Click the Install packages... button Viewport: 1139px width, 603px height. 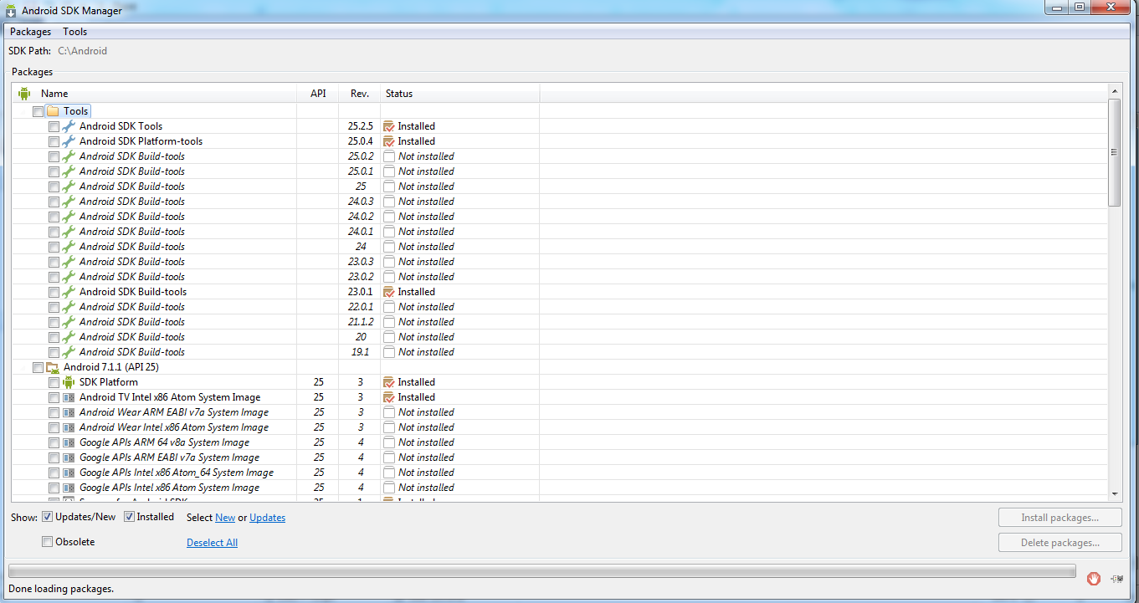1060,518
